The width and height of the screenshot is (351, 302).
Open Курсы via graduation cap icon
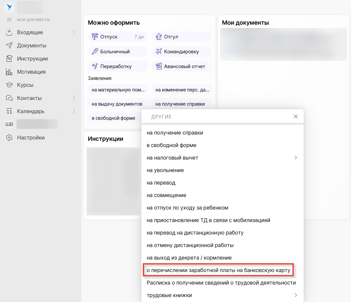tap(9, 85)
